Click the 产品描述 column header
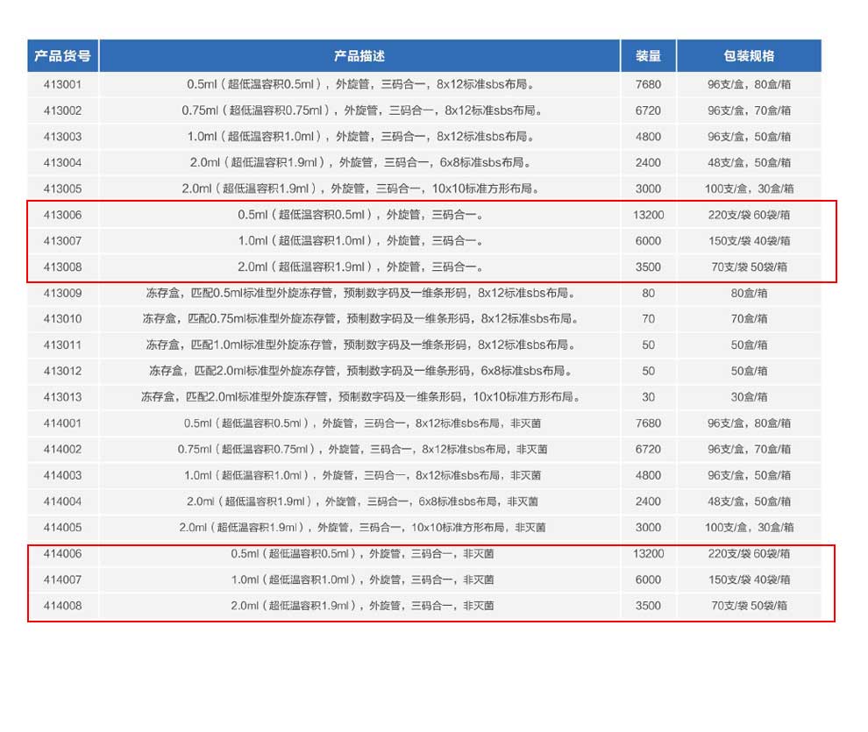This screenshot has height=732, width=868. click(x=359, y=56)
